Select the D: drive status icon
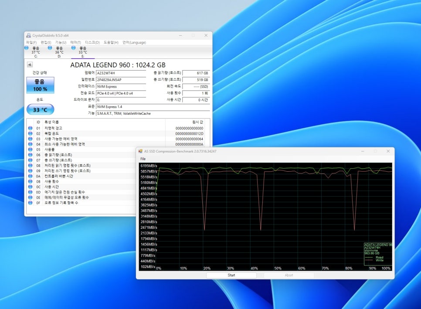Viewport: 421px width, 309px height. coord(50,48)
